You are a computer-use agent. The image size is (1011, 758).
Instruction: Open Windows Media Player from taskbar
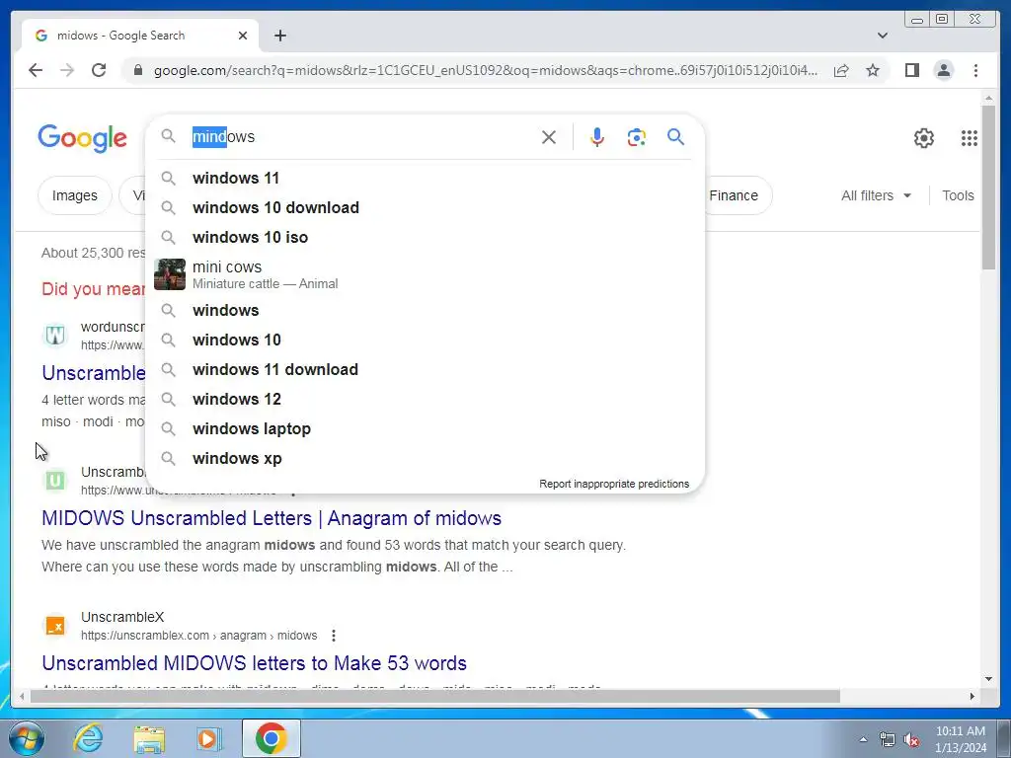coord(208,738)
